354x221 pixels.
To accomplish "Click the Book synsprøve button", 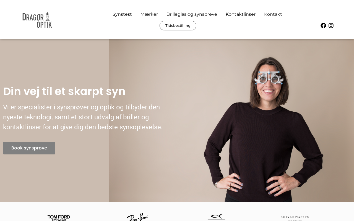I will pos(29,148).
